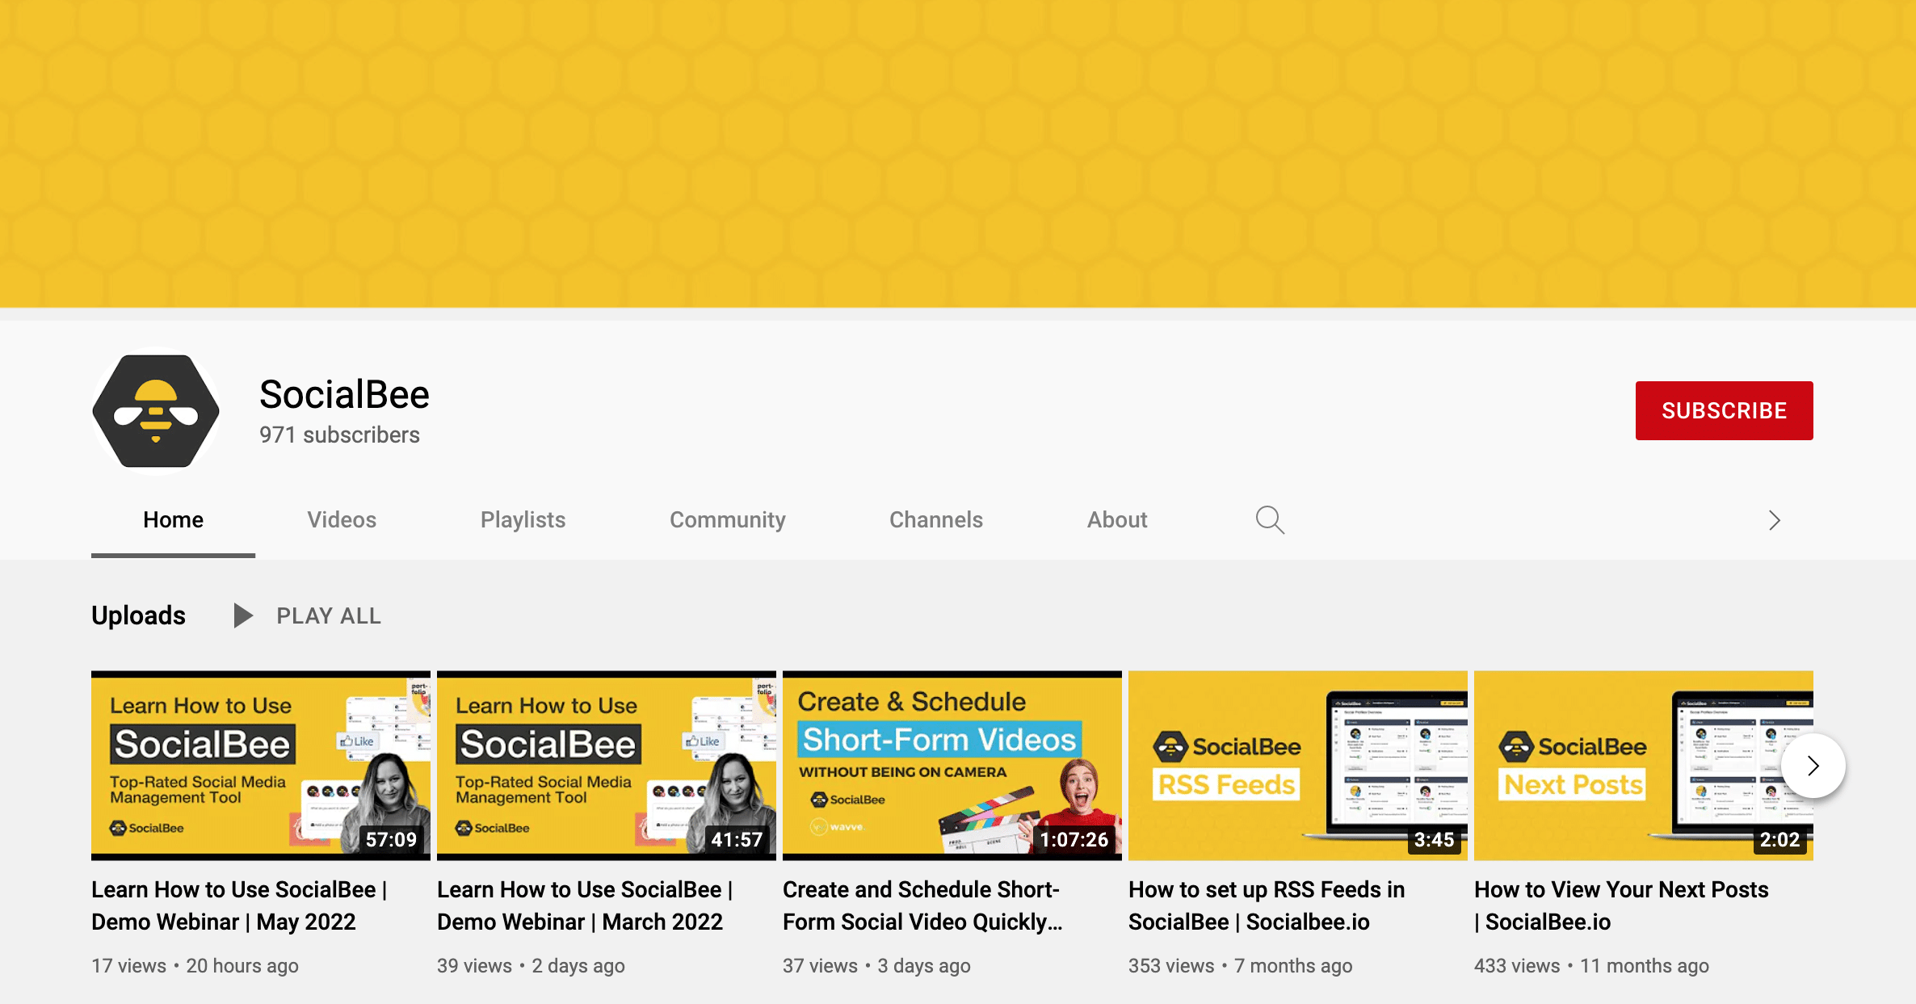This screenshot has width=1916, height=1004.
Task: Click the SocialBee channel avatar logo
Action: [156, 411]
